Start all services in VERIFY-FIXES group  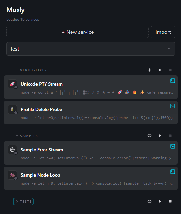160,70
